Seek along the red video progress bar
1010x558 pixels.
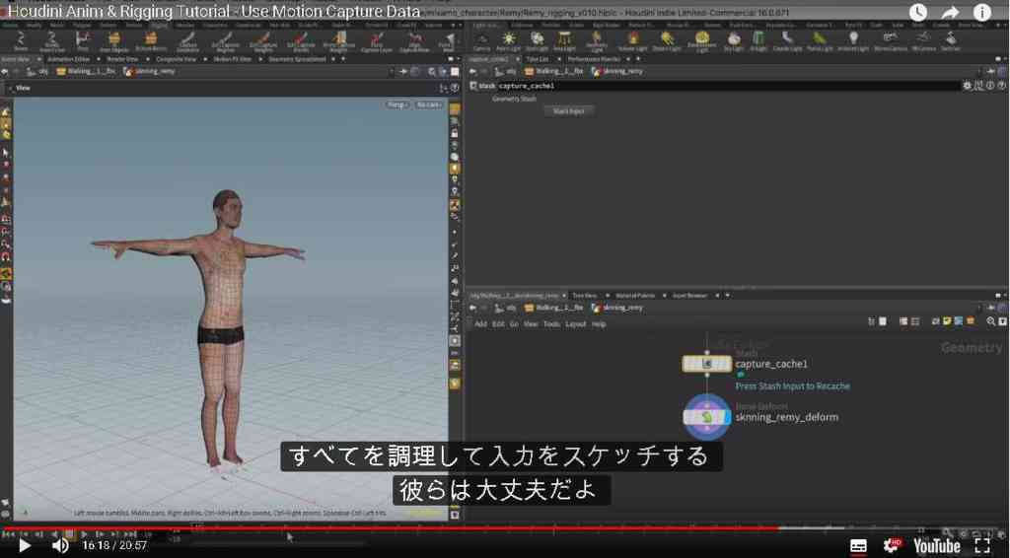390,529
